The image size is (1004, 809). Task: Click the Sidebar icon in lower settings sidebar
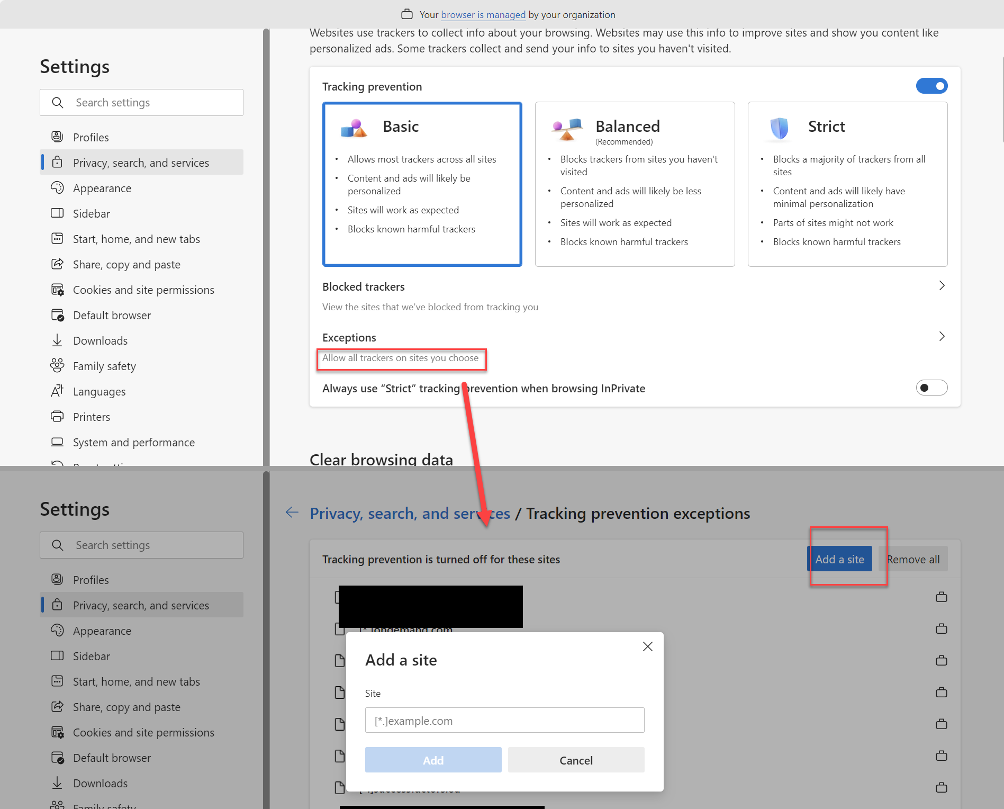pos(57,655)
